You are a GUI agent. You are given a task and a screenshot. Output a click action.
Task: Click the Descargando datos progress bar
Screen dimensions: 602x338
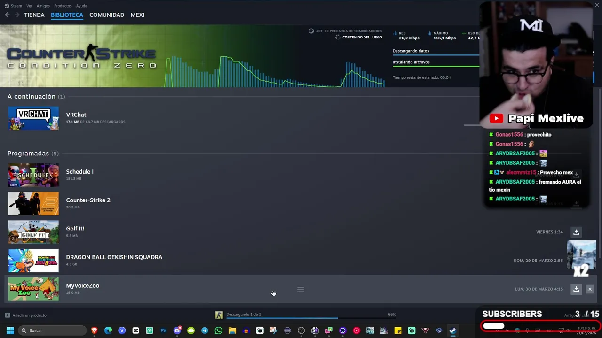[436, 55]
